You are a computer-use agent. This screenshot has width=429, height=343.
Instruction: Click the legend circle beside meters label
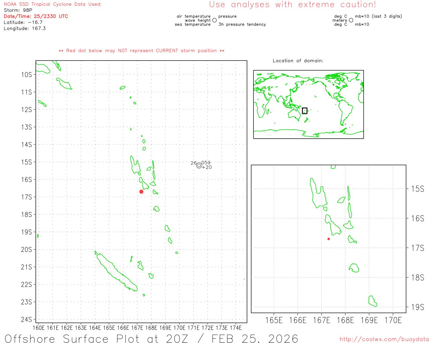click(351, 20)
